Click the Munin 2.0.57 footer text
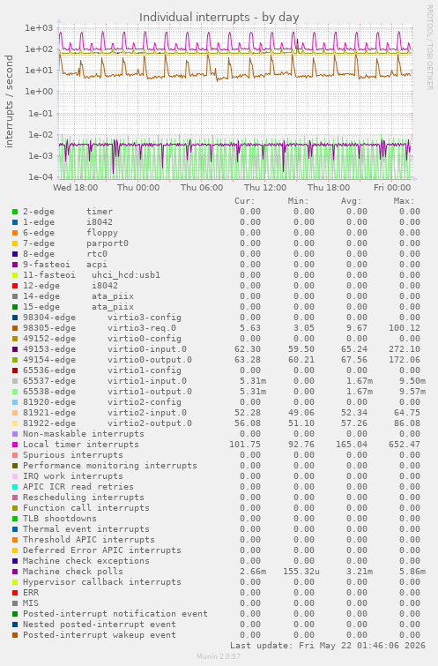The height and width of the screenshot is (666, 438). [x=219, y=656]
